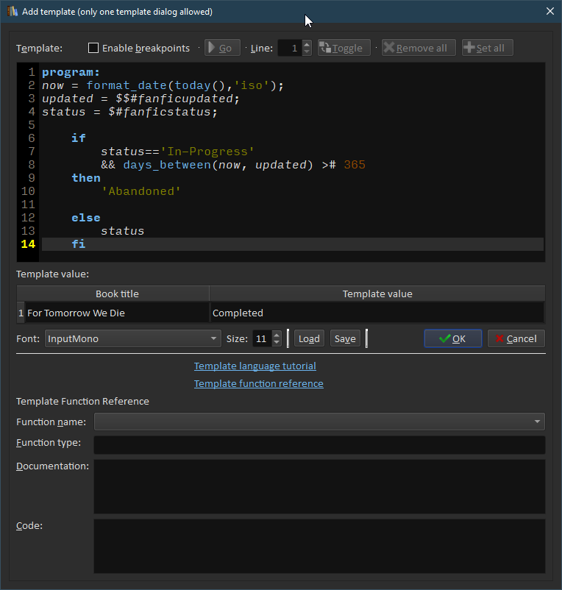Click the Save template button
This screenshot has height=590, width=562.
coord(344,338)
